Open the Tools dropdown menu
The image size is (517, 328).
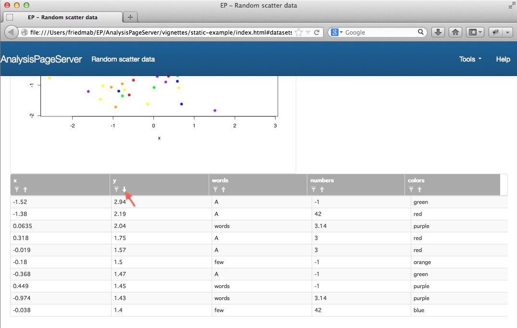pyautogui.click(x=470, y=59)
